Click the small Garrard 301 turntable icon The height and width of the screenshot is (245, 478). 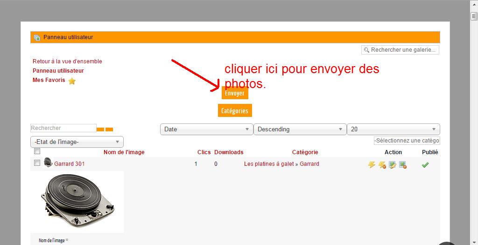click(48, 163)
